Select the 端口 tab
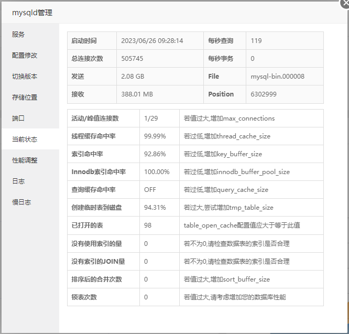Viewport: 349px width, 334px height. point(30,118)
